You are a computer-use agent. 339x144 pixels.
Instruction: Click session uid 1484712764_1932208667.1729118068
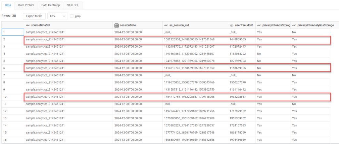click(189, 97)
